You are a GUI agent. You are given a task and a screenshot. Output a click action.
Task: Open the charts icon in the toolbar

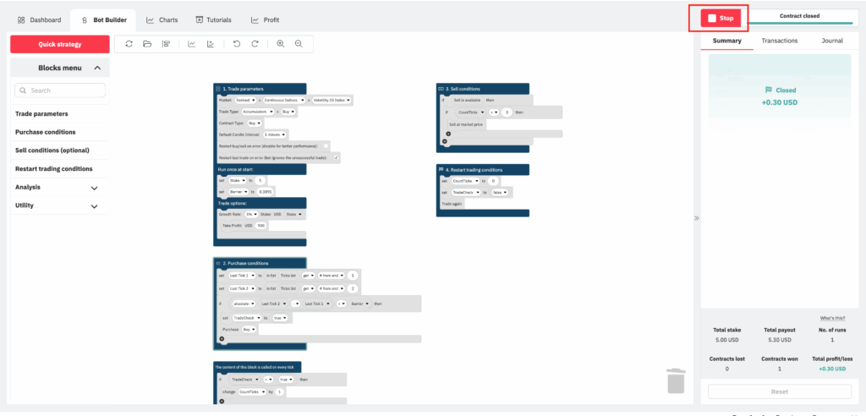coord(192,44)
